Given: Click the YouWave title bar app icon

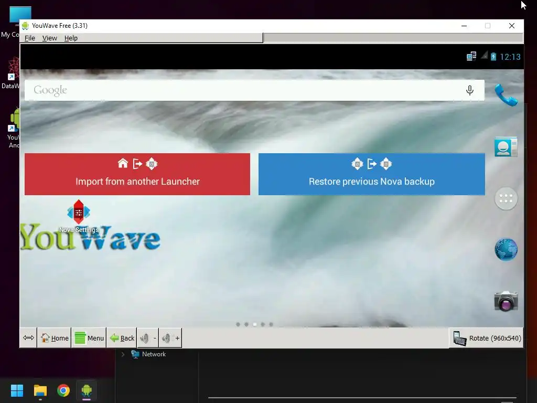Looking at the screenshot, I should 25,26.
